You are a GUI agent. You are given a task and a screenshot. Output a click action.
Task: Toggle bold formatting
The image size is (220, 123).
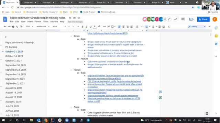82,27
